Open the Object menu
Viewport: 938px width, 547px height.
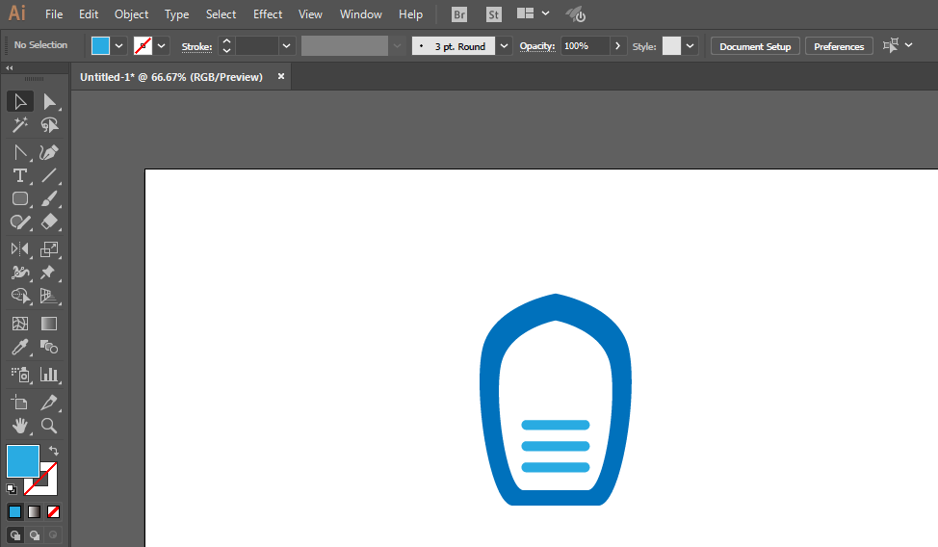131,14
